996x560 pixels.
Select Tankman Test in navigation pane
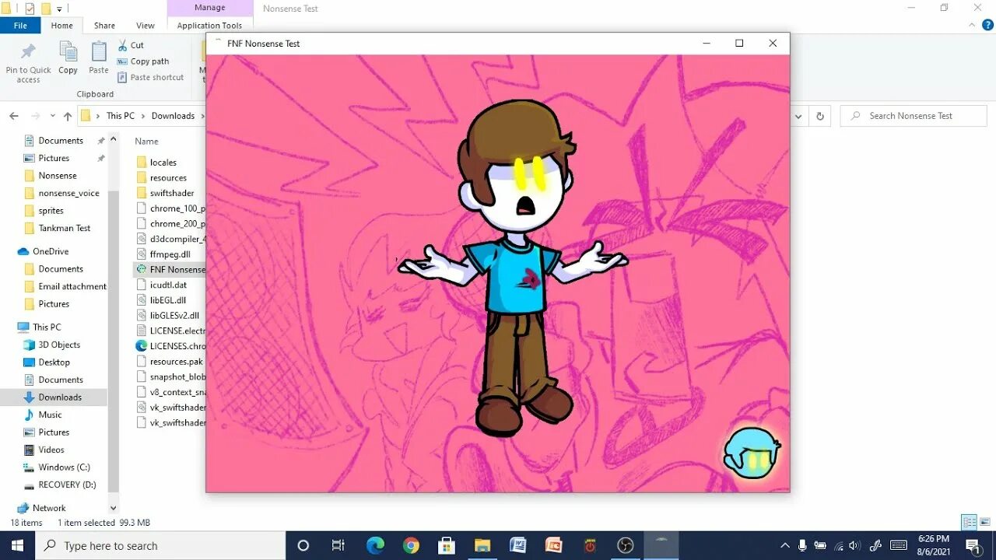pos(64,229)
